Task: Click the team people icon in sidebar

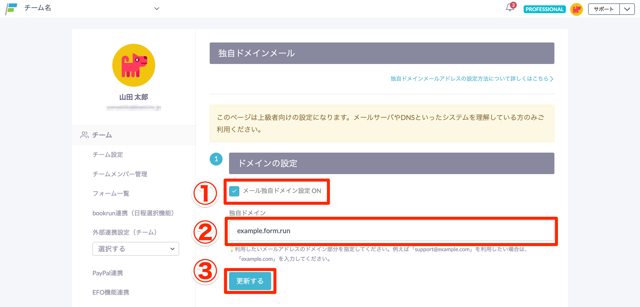Action: (x=84, y=135)
